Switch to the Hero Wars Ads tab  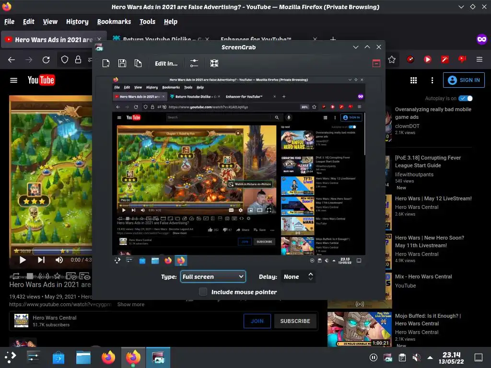tap(53, 39)
